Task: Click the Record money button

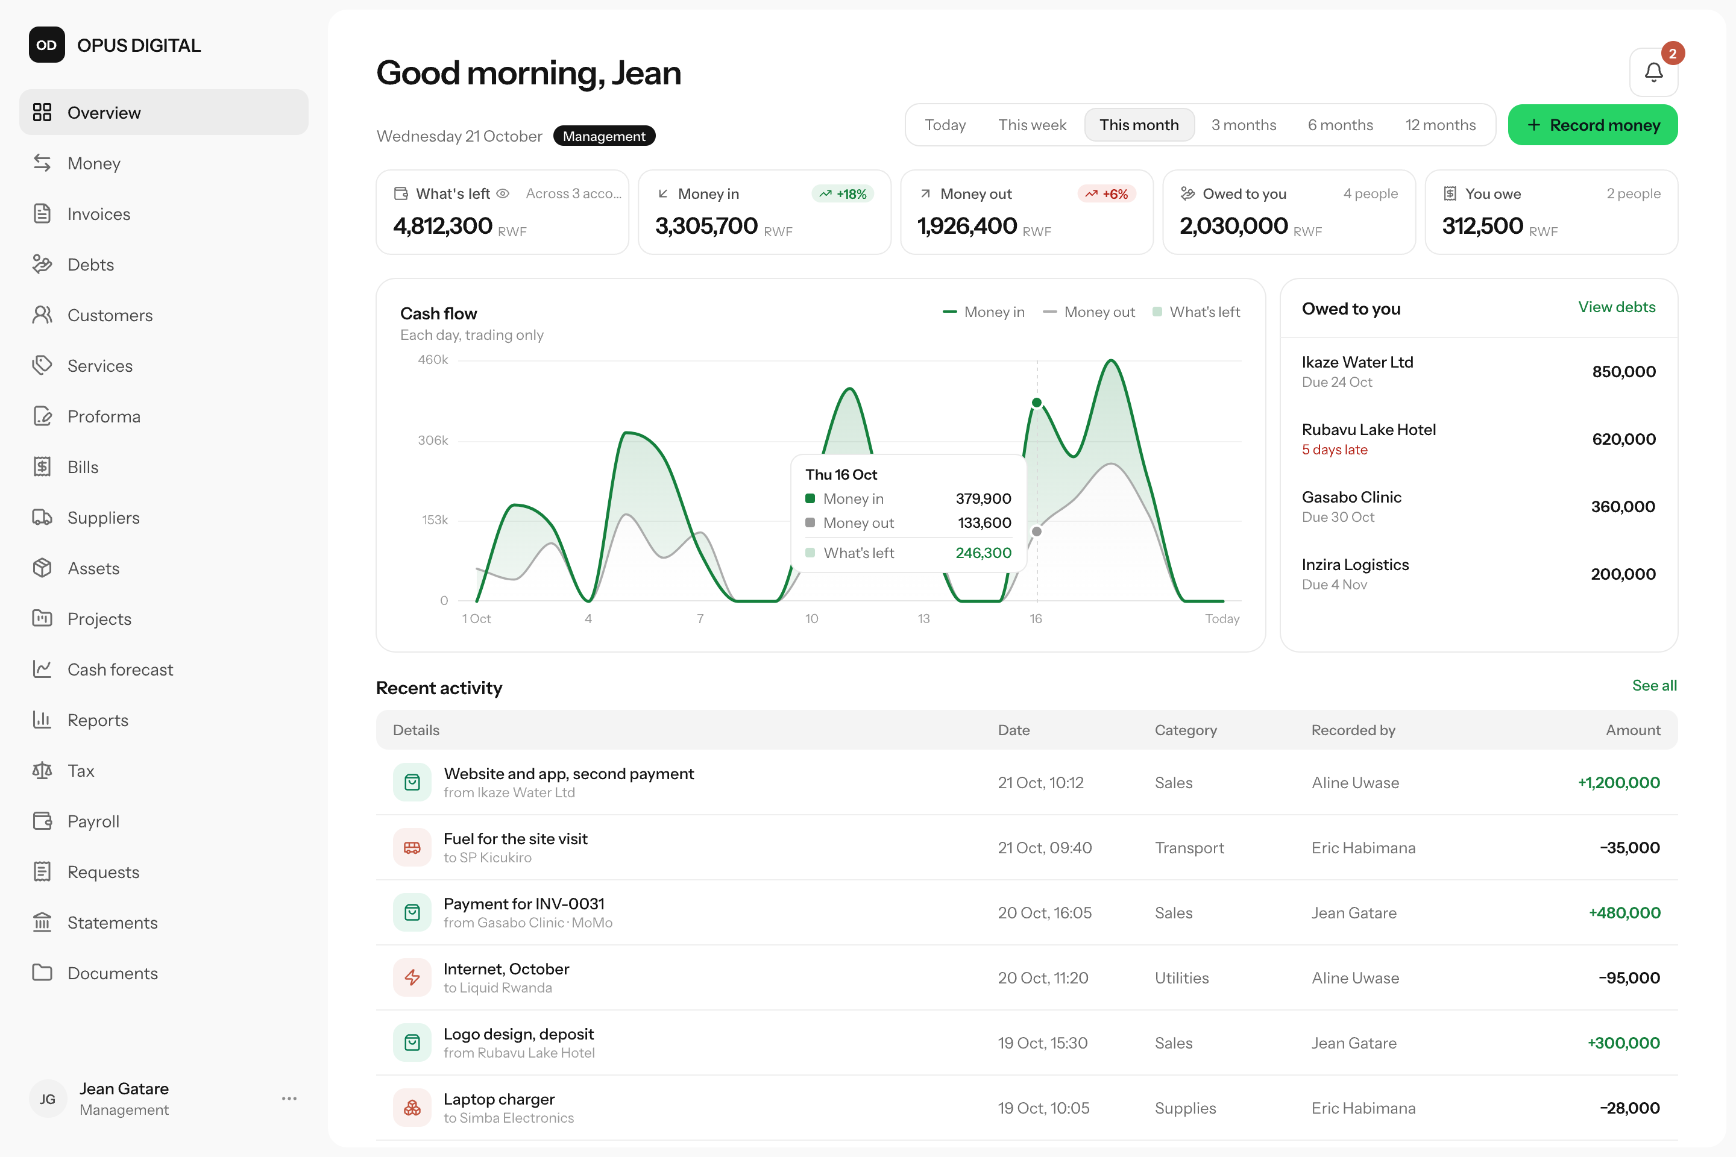Action: [x=1592, y=125]
